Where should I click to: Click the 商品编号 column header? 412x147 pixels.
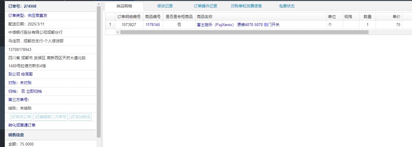point(153,17)
